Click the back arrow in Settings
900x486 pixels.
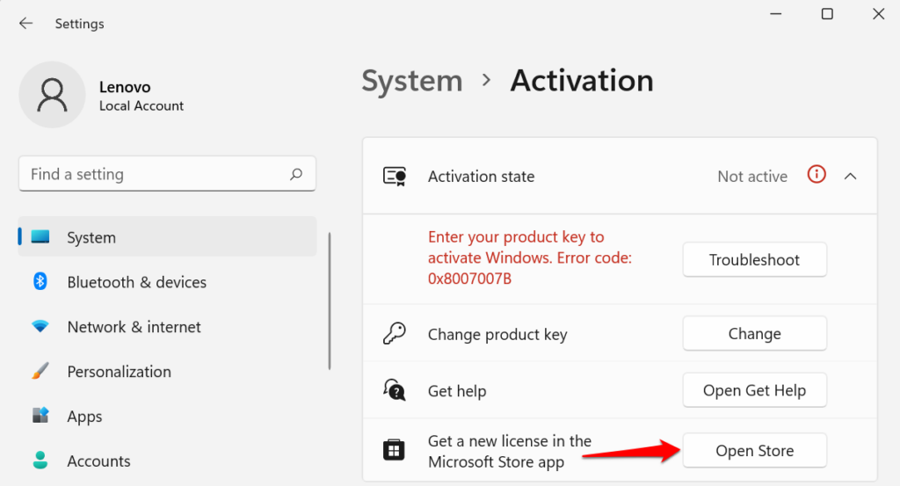[x=25, y=24]
